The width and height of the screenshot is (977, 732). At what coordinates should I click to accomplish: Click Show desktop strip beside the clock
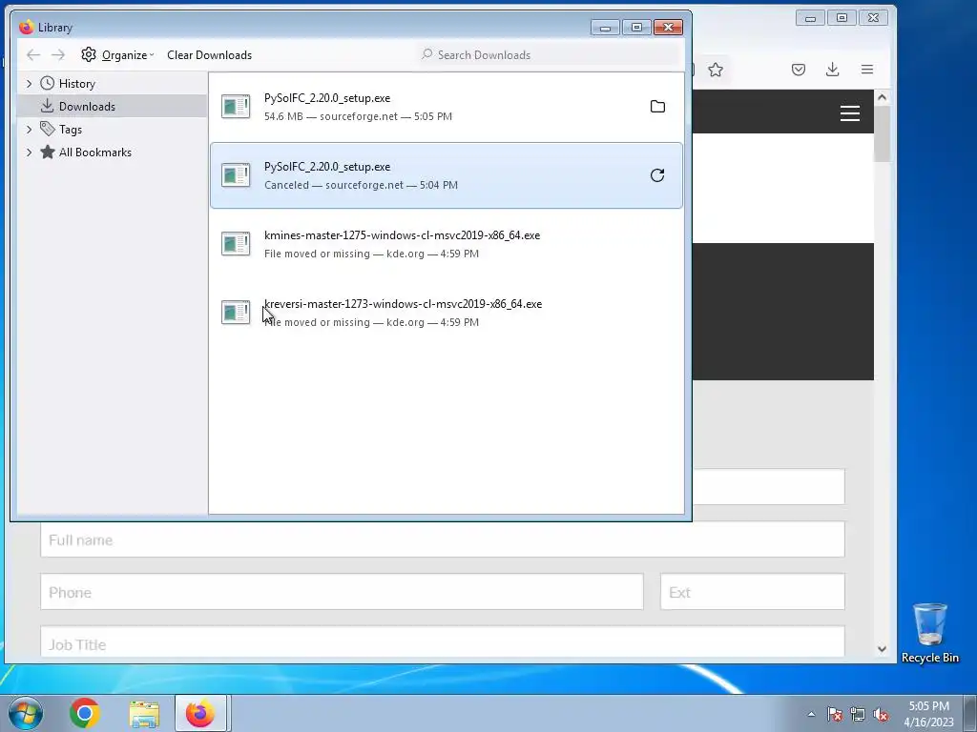point(970,713)
